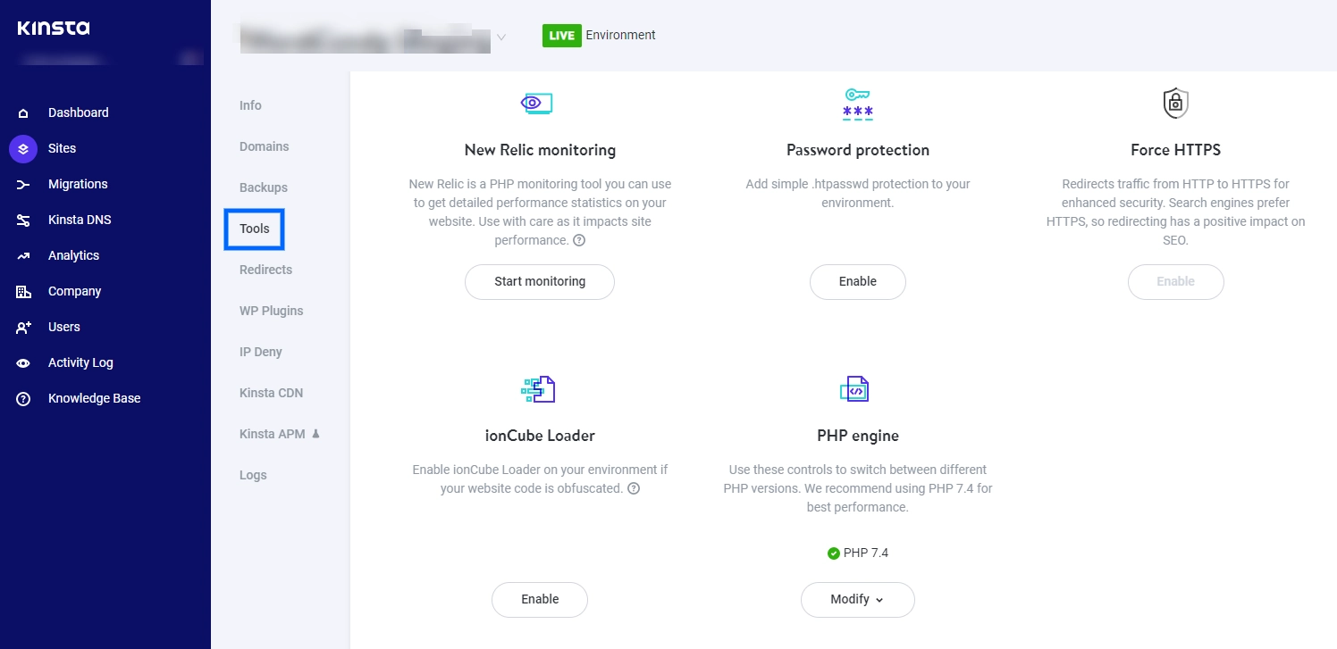The width and height of the screenshot is (1337, 649).
Task: Go to Analytics in sidebar
Action: (73, 255)
